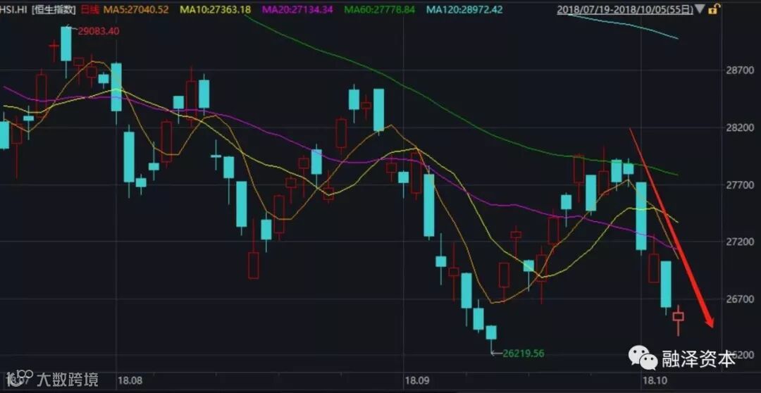Viewport: 761px width, 393px height.
Task: Click the 29083.40 high price marker
Action: click(98, 31)
